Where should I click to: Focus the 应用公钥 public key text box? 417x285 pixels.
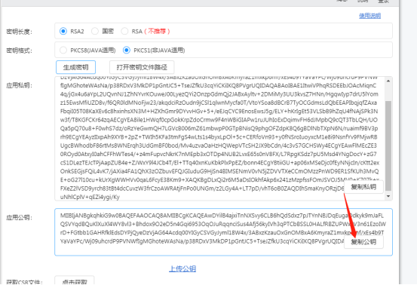pyautogui.click(x=223, y=232)
